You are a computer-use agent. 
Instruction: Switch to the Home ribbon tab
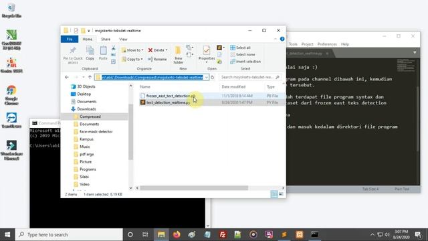coord(88,39)
